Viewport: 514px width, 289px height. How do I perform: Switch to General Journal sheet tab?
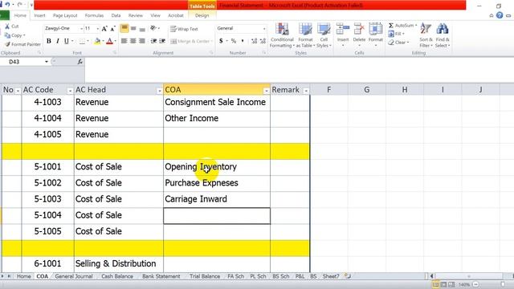pyautogui.click(x=74, y=276)
